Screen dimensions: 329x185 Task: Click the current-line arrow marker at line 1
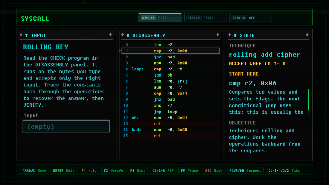[x=120, y=51]
